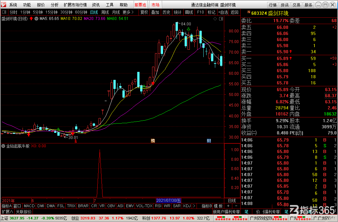Expand the 扩展 panel at bottom left
Screen dimensions: 338x222
7,212
